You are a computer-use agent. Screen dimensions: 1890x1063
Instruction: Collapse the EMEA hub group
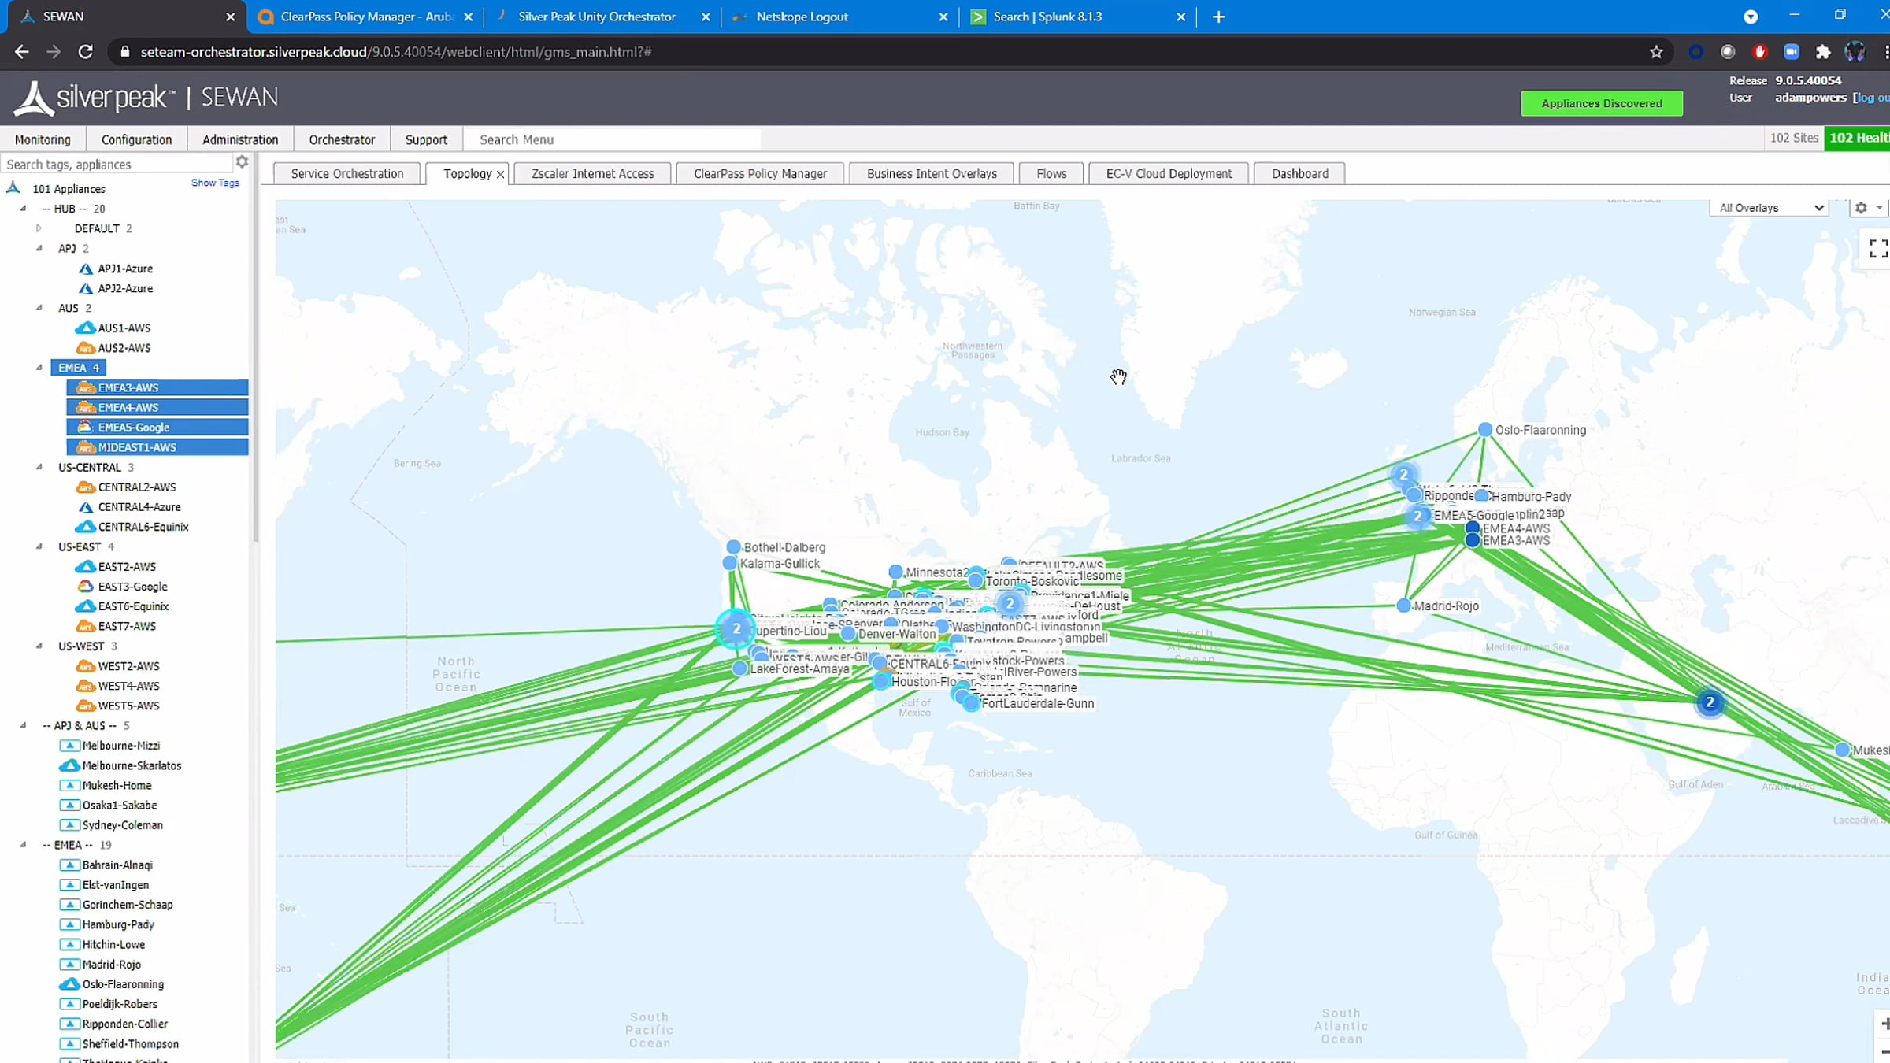pos(39,368)
